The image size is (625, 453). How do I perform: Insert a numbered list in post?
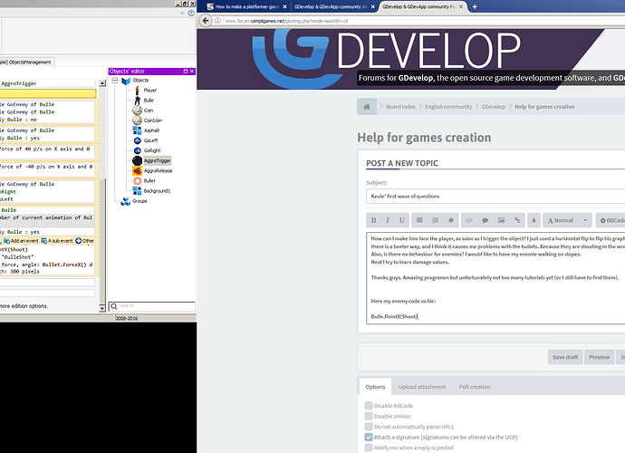(436, 220)
